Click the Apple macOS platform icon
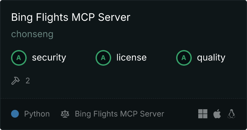247x130 pixels. (x=217, y=114)
